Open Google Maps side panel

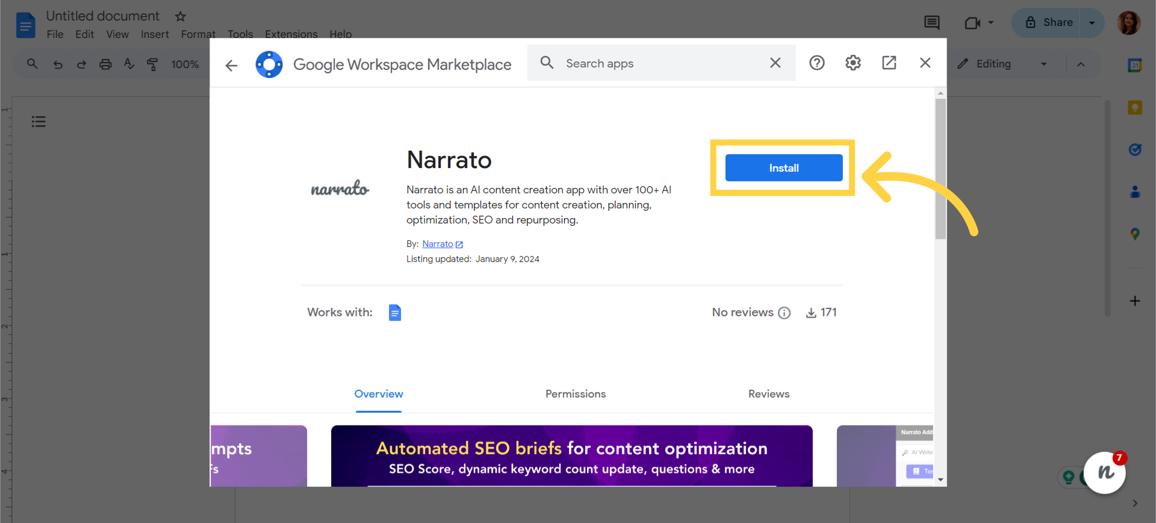point(1135,234)
